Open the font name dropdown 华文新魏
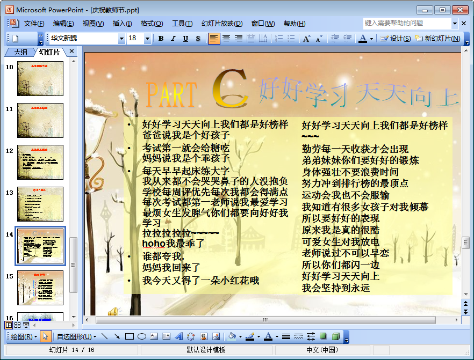The width and height of the screenshot is (474, 360). [x=121, y=39]
